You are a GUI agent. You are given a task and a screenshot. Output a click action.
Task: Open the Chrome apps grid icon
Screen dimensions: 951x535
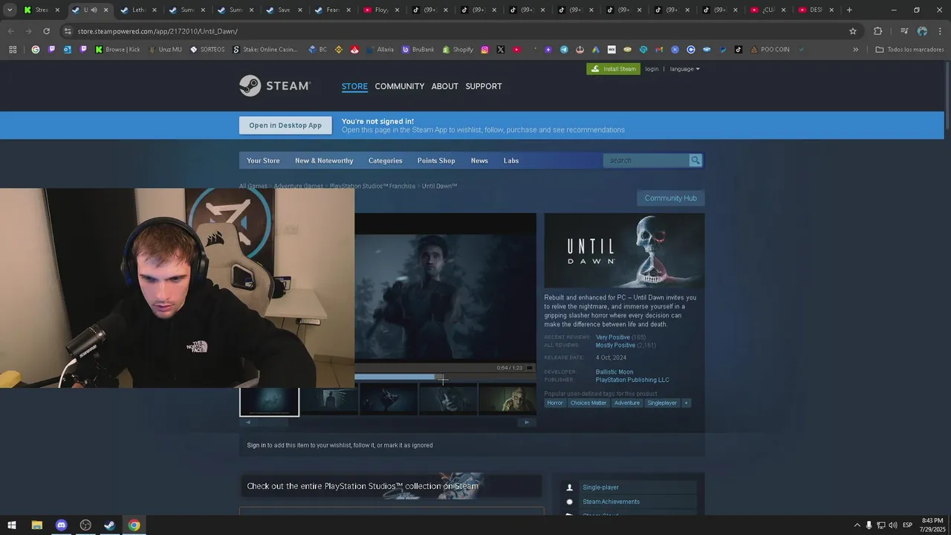[x=13, y=50]
